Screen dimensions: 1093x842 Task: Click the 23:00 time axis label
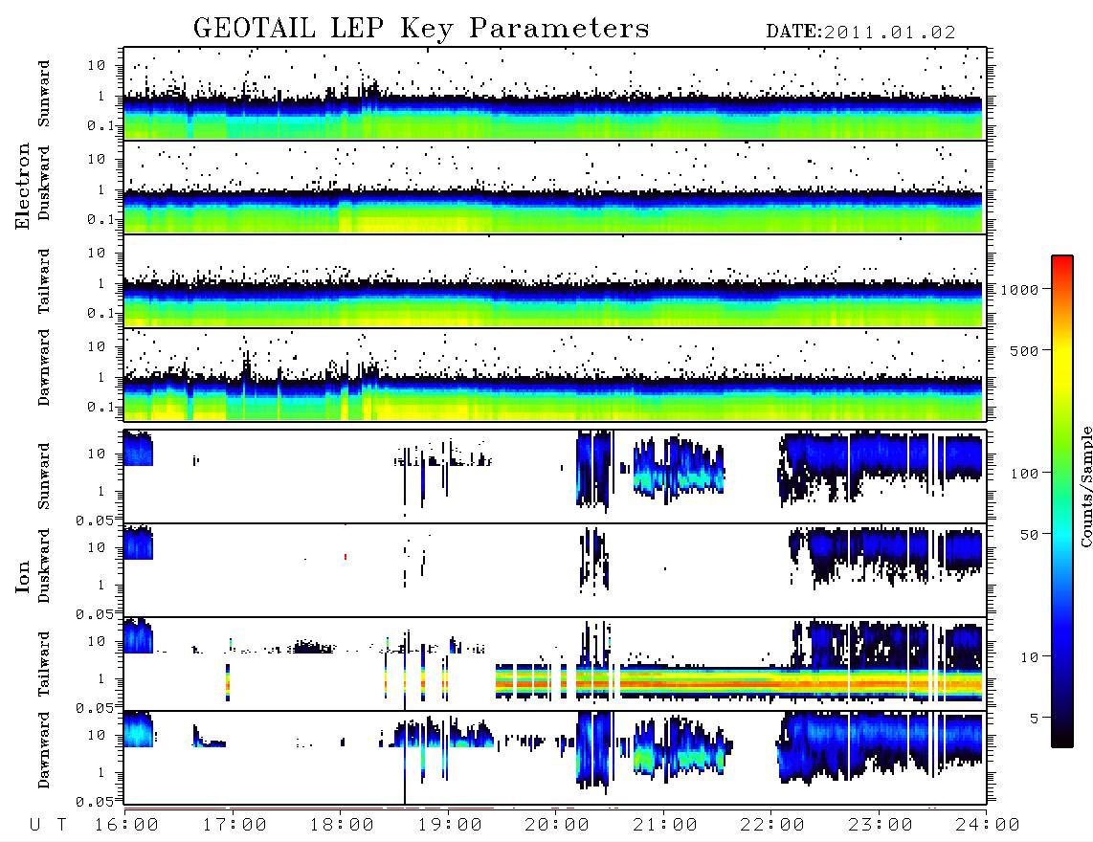point(881,825)
